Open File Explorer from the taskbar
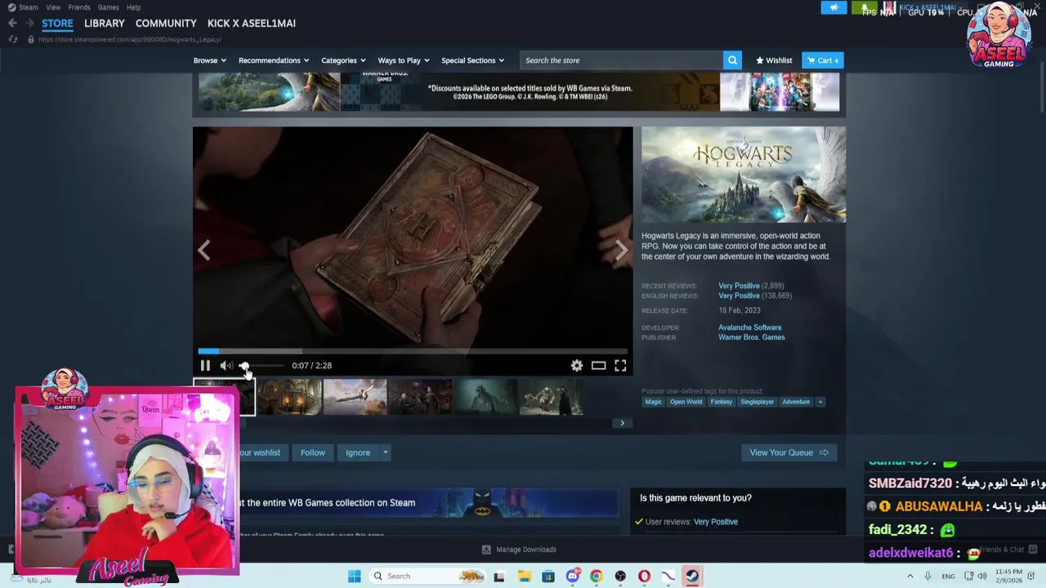This screenshot has height=588, width=1046. pyautogui.click(x=524, y=577)
